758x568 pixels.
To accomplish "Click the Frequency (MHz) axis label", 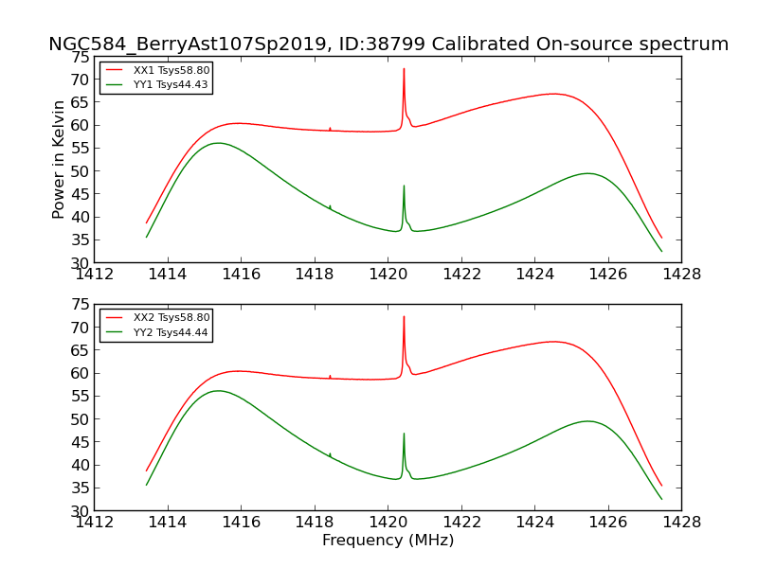I will (x=388, y=540).
